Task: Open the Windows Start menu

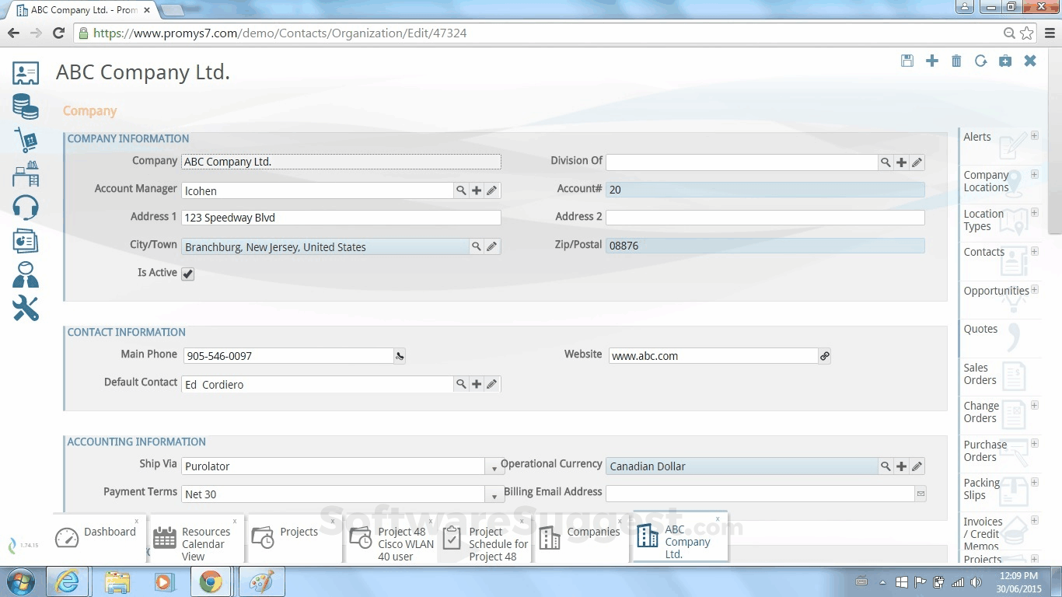Action: point(20,581)
